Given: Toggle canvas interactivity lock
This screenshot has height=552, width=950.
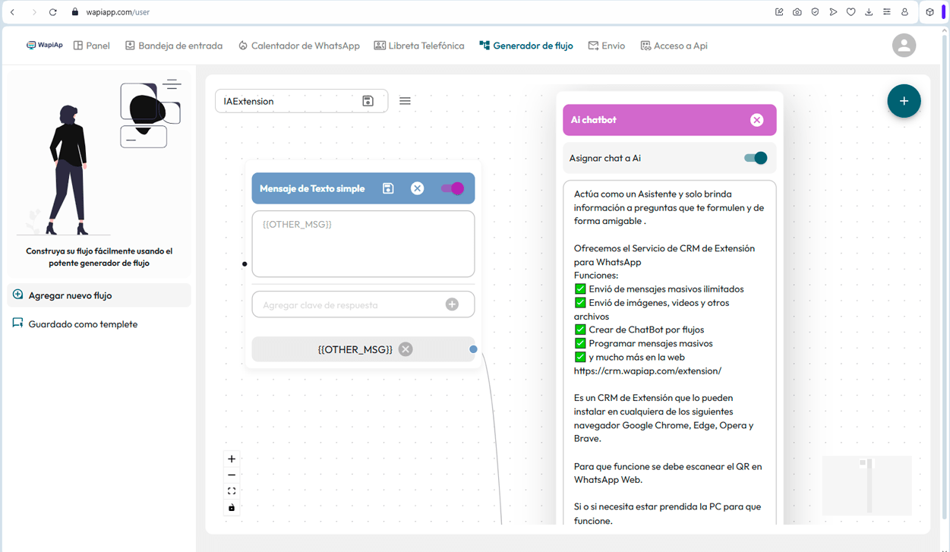Looking at the screenshot, I should [232, 508].
